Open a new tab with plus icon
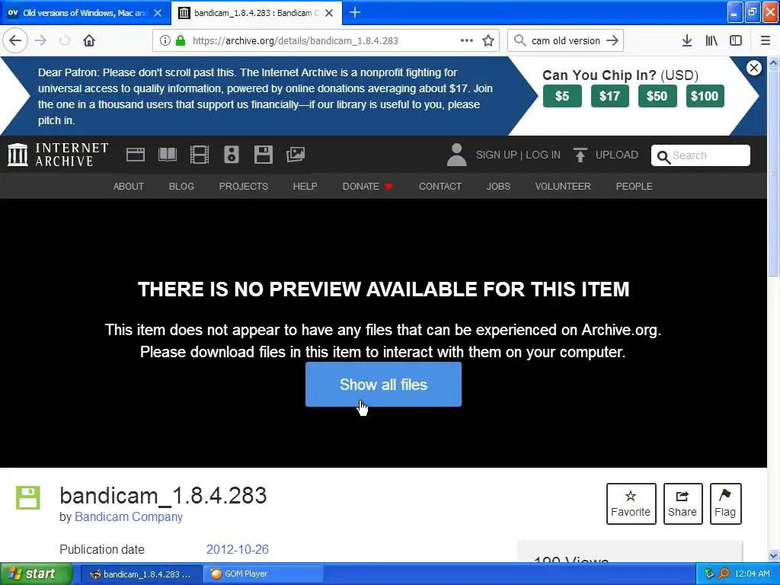The image size is (780, 585). (355, 12)
